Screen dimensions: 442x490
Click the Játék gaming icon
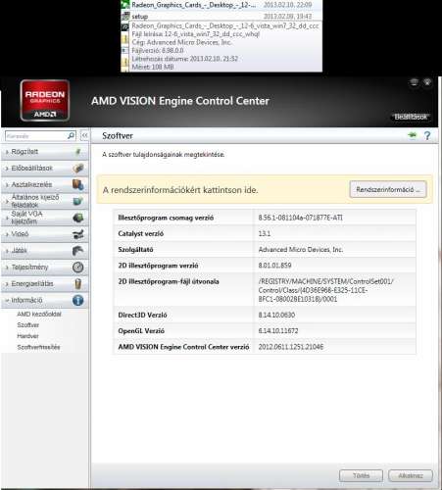[x=78, y=251]
